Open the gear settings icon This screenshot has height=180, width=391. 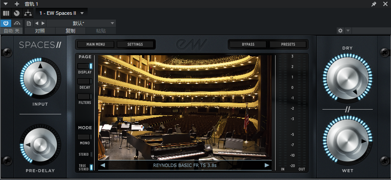click(340, 30)
